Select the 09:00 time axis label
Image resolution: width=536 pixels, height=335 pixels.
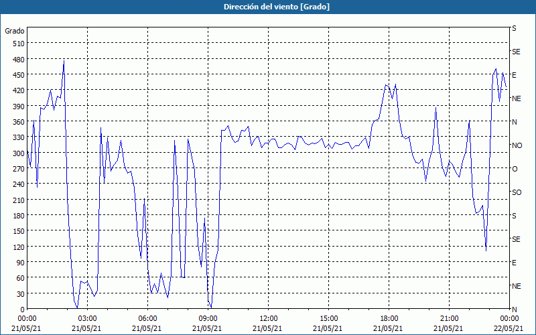[x=208, y=319]
